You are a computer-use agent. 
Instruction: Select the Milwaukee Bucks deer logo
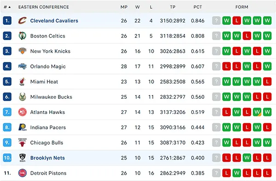point(23,97)
